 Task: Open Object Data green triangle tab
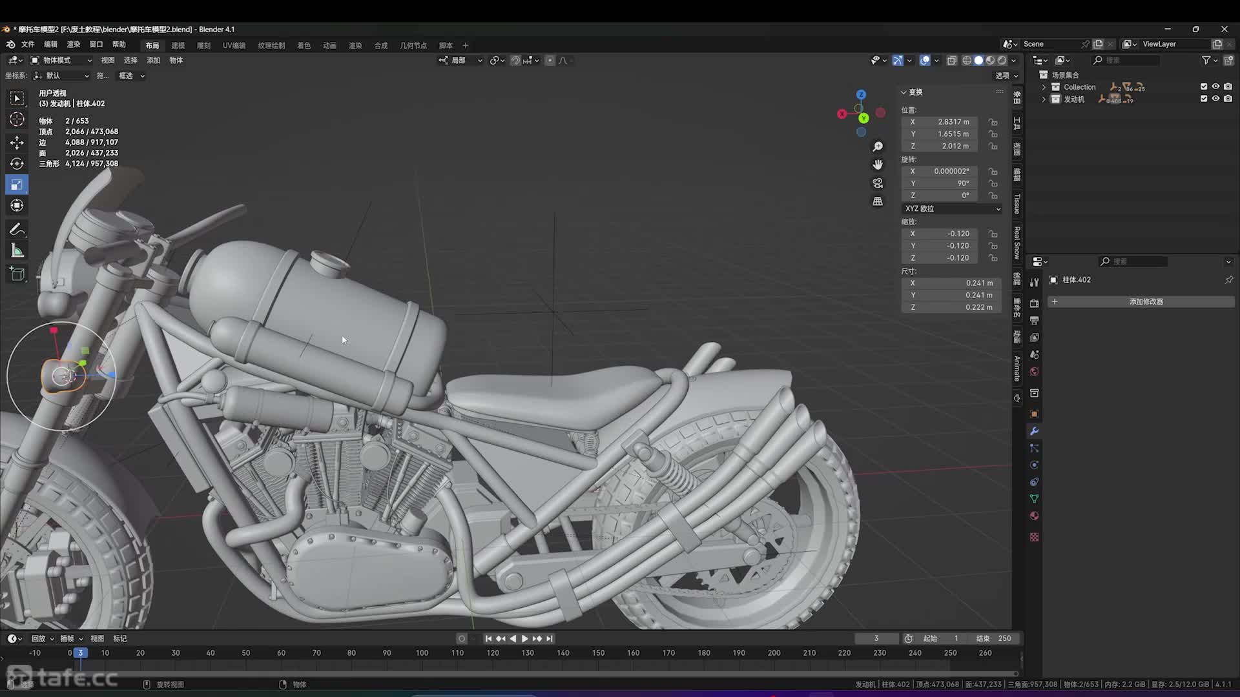coord(1034,499)
